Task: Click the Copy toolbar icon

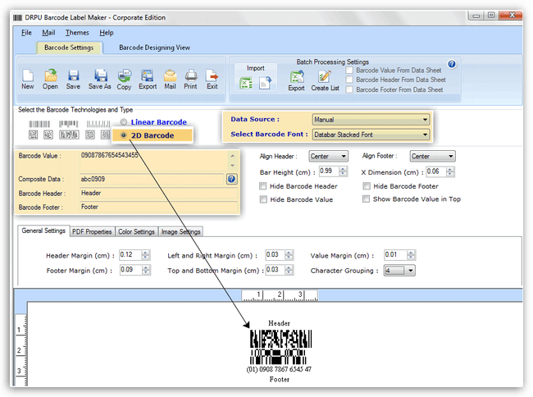Action: [124, 76]
